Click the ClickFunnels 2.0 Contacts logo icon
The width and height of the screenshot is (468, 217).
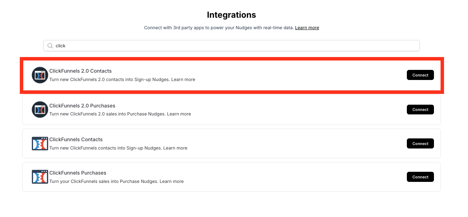pos(40,75)
